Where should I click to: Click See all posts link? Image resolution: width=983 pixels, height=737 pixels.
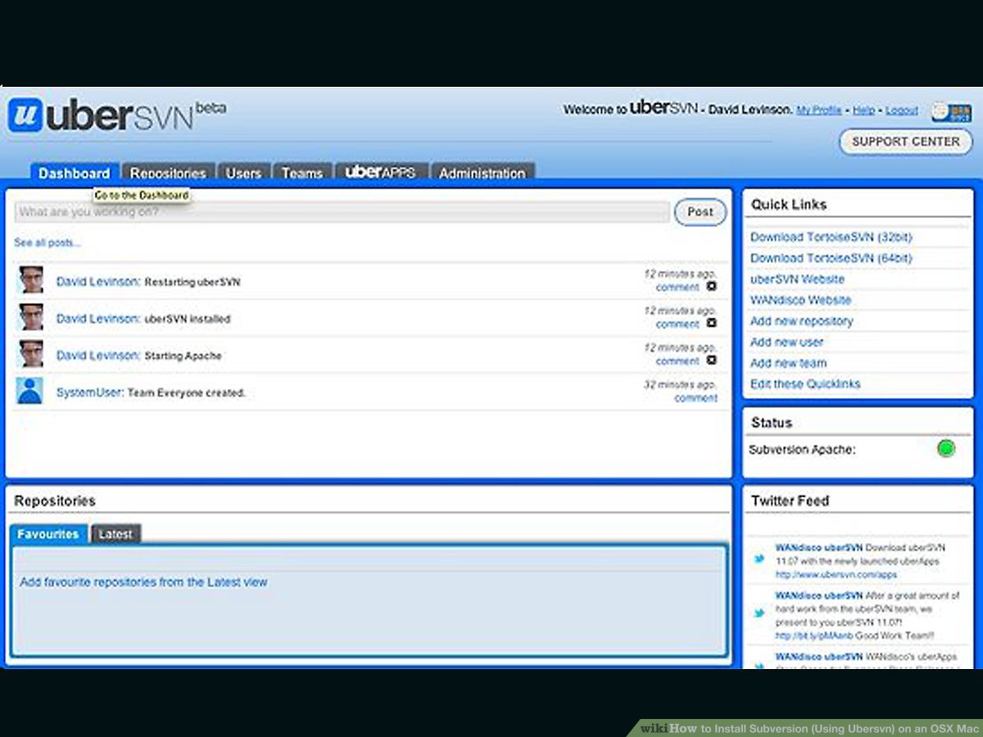pyautogui.click(x=48, y=243)
